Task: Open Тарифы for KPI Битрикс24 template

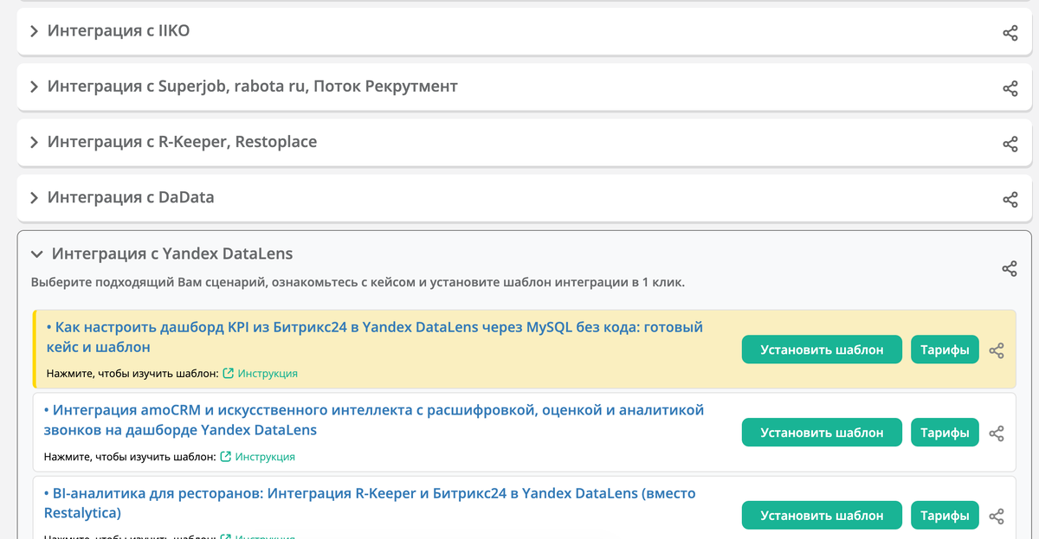Action: 945,350
